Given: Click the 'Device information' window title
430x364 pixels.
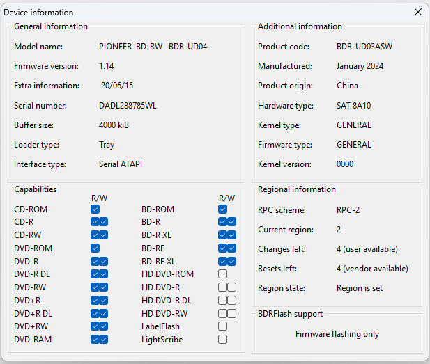Looking at the screenshot, I should pyautogui.click(x=38, y=13).
